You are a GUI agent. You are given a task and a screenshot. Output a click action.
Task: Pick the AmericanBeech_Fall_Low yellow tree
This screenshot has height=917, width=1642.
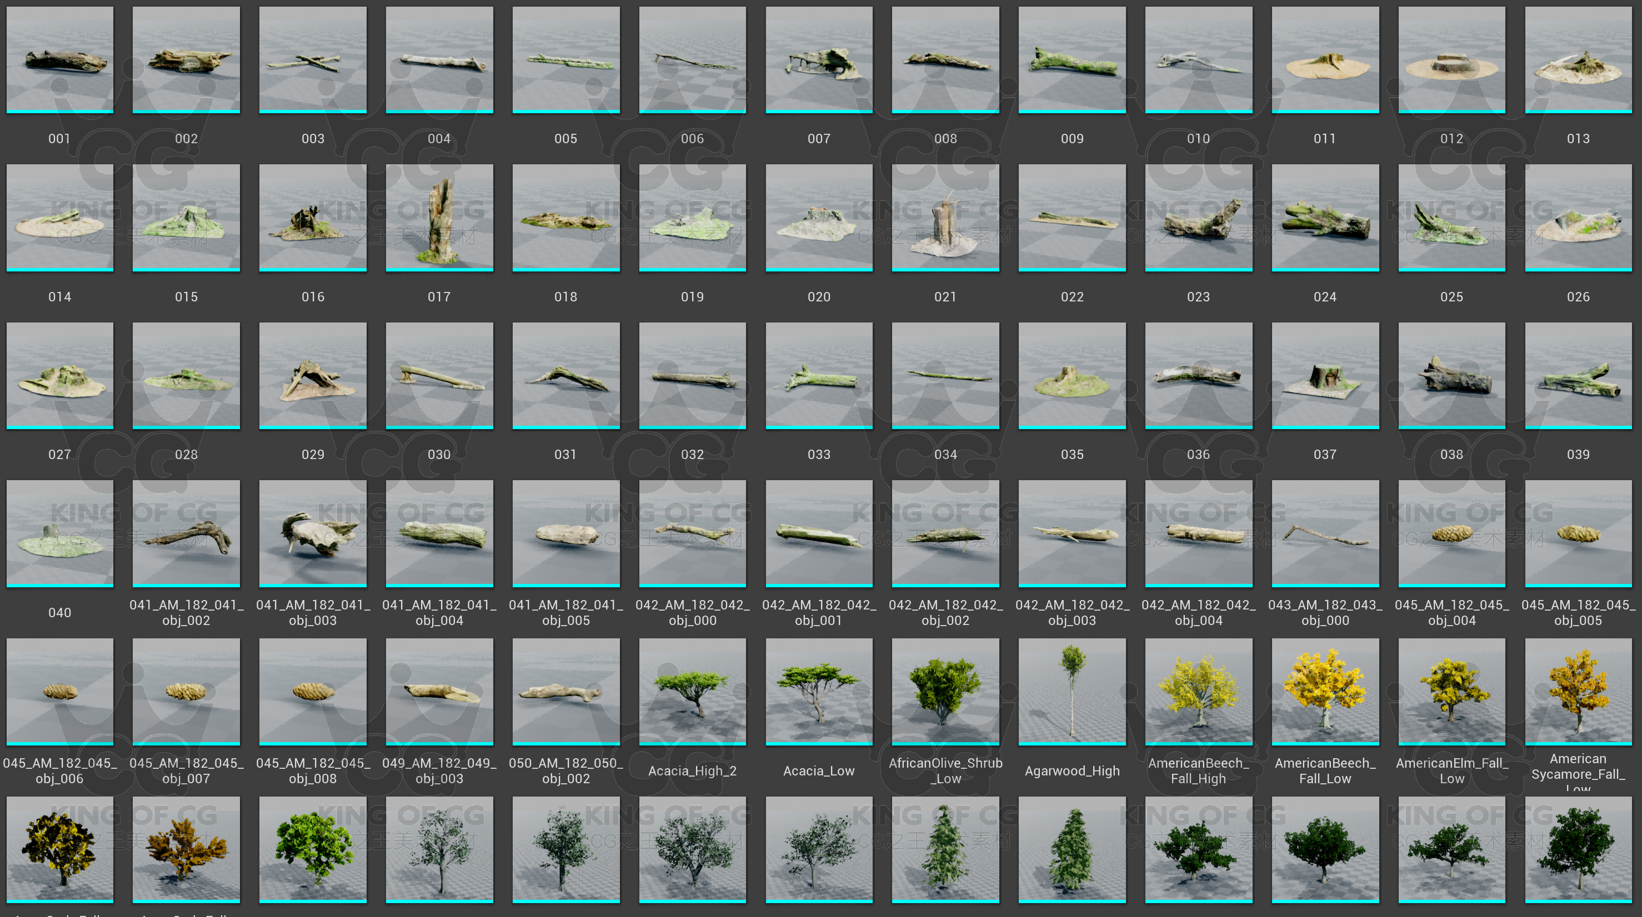coord(1325,692)
